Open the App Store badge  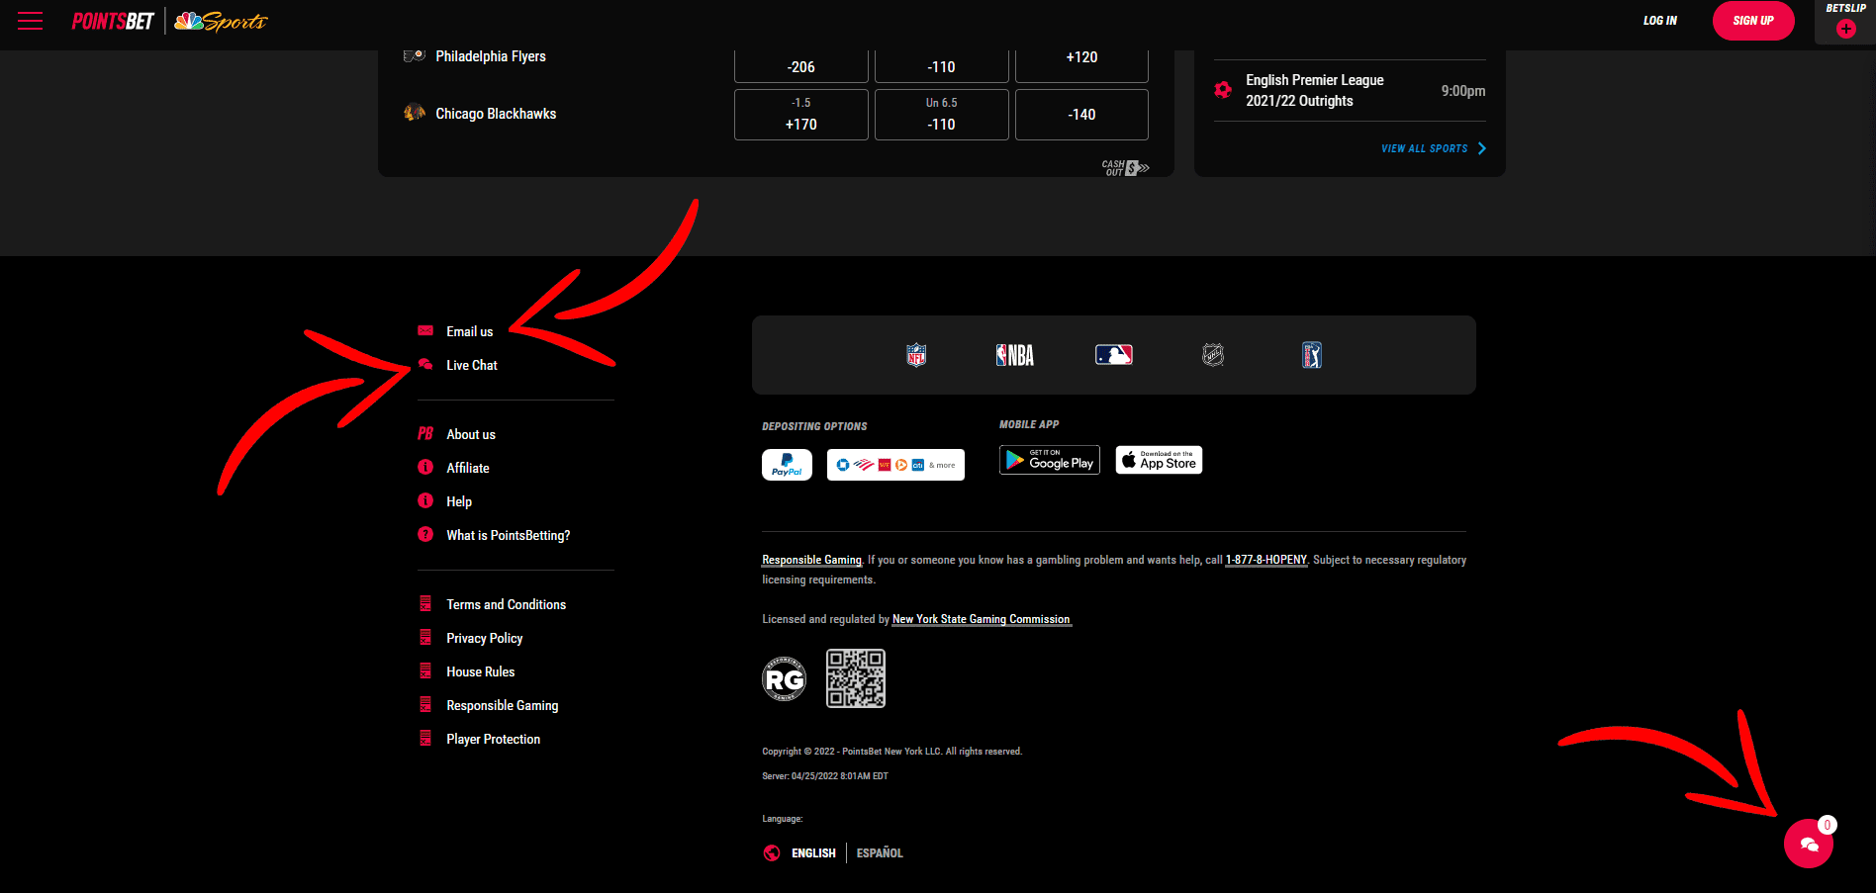(x=1159, y=460)
